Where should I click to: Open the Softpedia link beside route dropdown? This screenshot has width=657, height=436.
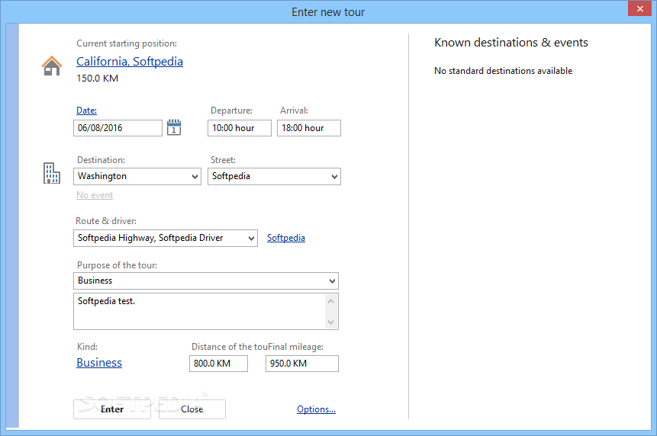(x=285, y=238)
